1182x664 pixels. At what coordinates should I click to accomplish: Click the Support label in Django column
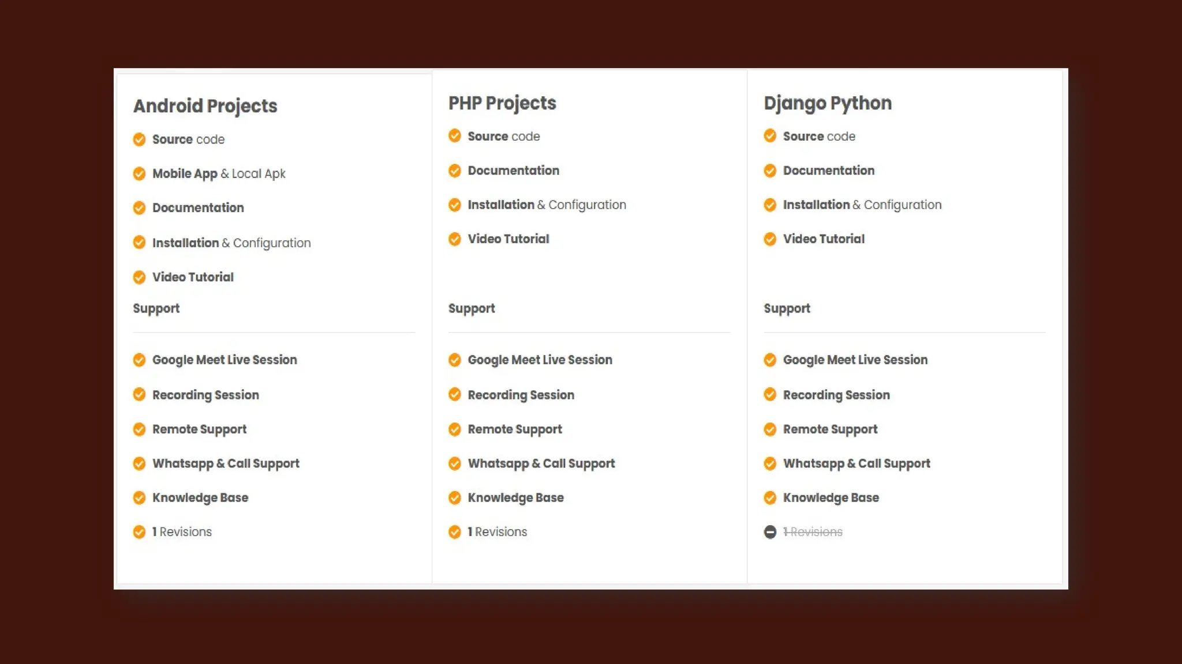coord(787,308)
